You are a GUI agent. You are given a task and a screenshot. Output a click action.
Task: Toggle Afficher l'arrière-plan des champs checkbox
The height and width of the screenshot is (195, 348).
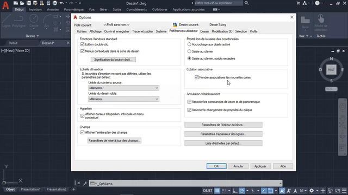(82, 132)
